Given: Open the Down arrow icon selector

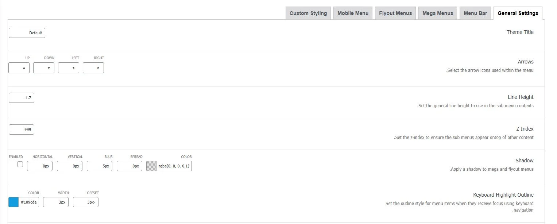Looking at the screenshot, I should (44, 68).
